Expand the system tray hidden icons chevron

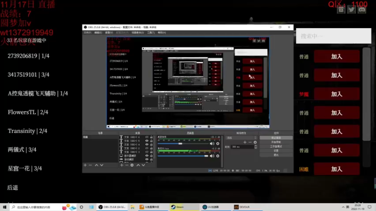pyautogui.click(x=343, y=207)
